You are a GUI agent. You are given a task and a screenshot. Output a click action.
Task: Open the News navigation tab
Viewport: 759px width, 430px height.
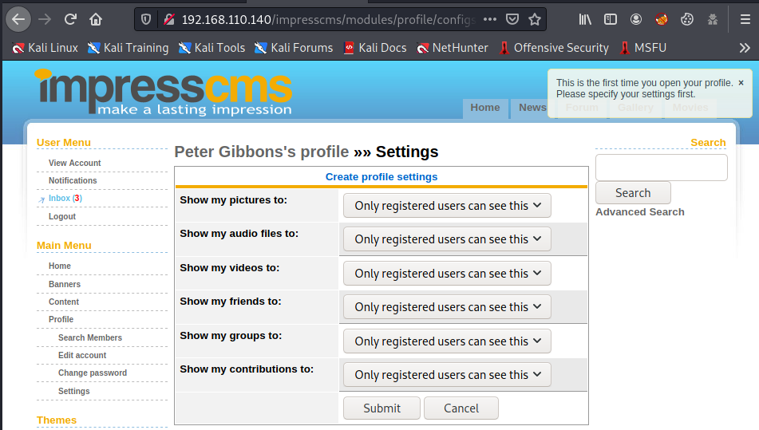(532, 108)
